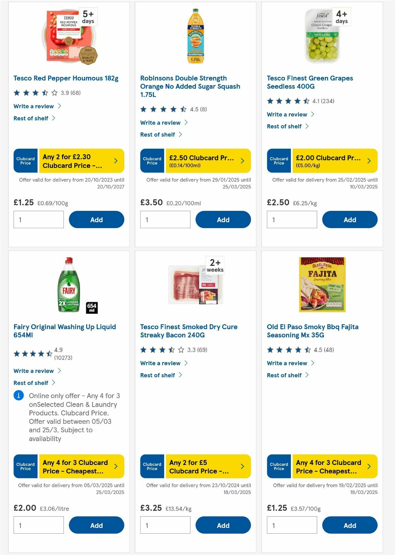The width and height of the screenshot is (395, 555).
Task: Click the arrow on Any 2 for £5 bacon offer
Action: pyautogui.click(x=242, y=466)
